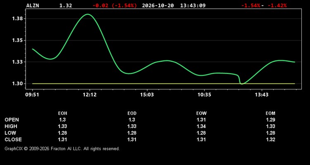This screenshot has width=310, height=165.
Task: Click the green price line's highest peak
Action: (87, 14)
